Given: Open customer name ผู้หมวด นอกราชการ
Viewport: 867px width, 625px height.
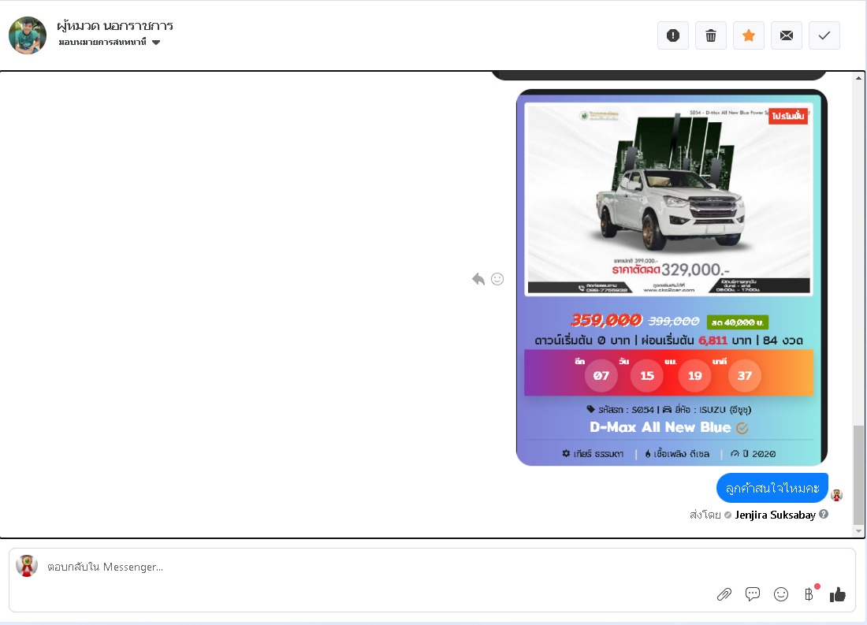Looking at the screenshot, I should click(x=115, y=25).
